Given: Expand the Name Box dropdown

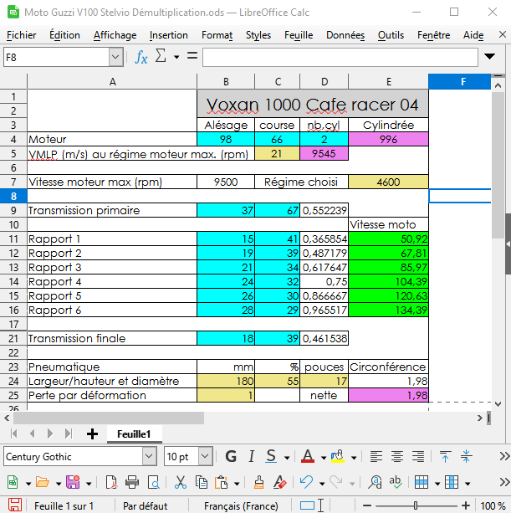Looking at the screenshot, I should coord(115,57).
